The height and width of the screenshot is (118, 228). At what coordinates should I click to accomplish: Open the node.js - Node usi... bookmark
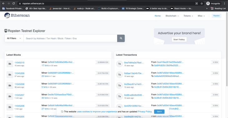click(84, 8)
